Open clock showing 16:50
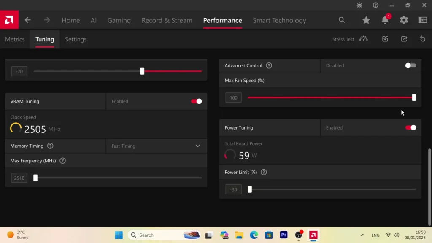The height and width of the screenshot is (243, 432). pos(415,235)
